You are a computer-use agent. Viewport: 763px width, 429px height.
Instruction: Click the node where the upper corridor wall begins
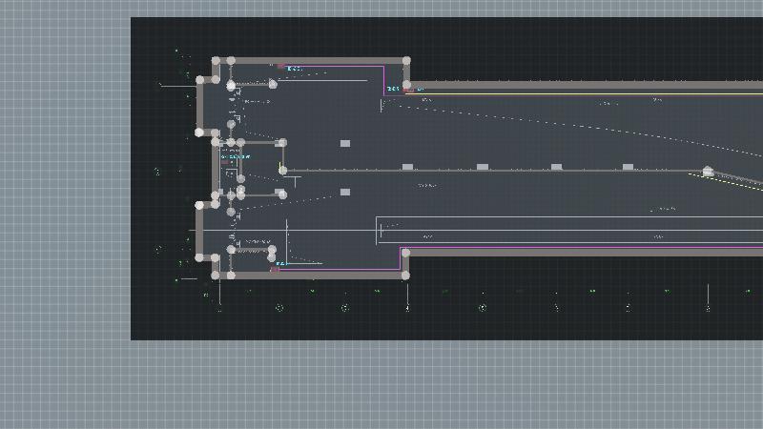[407, 86]
